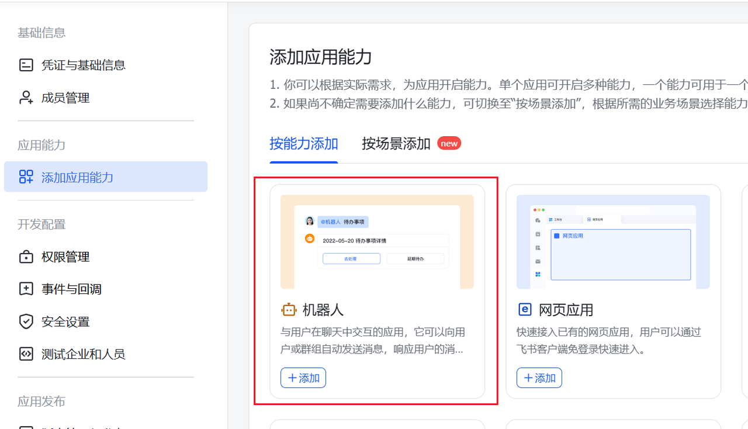Click 延期待办 button in robot preview
748x429 pixels.
point(415,259)
